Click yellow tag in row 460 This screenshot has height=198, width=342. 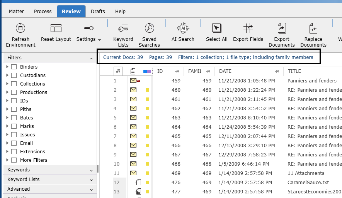(x=148, y=90)
